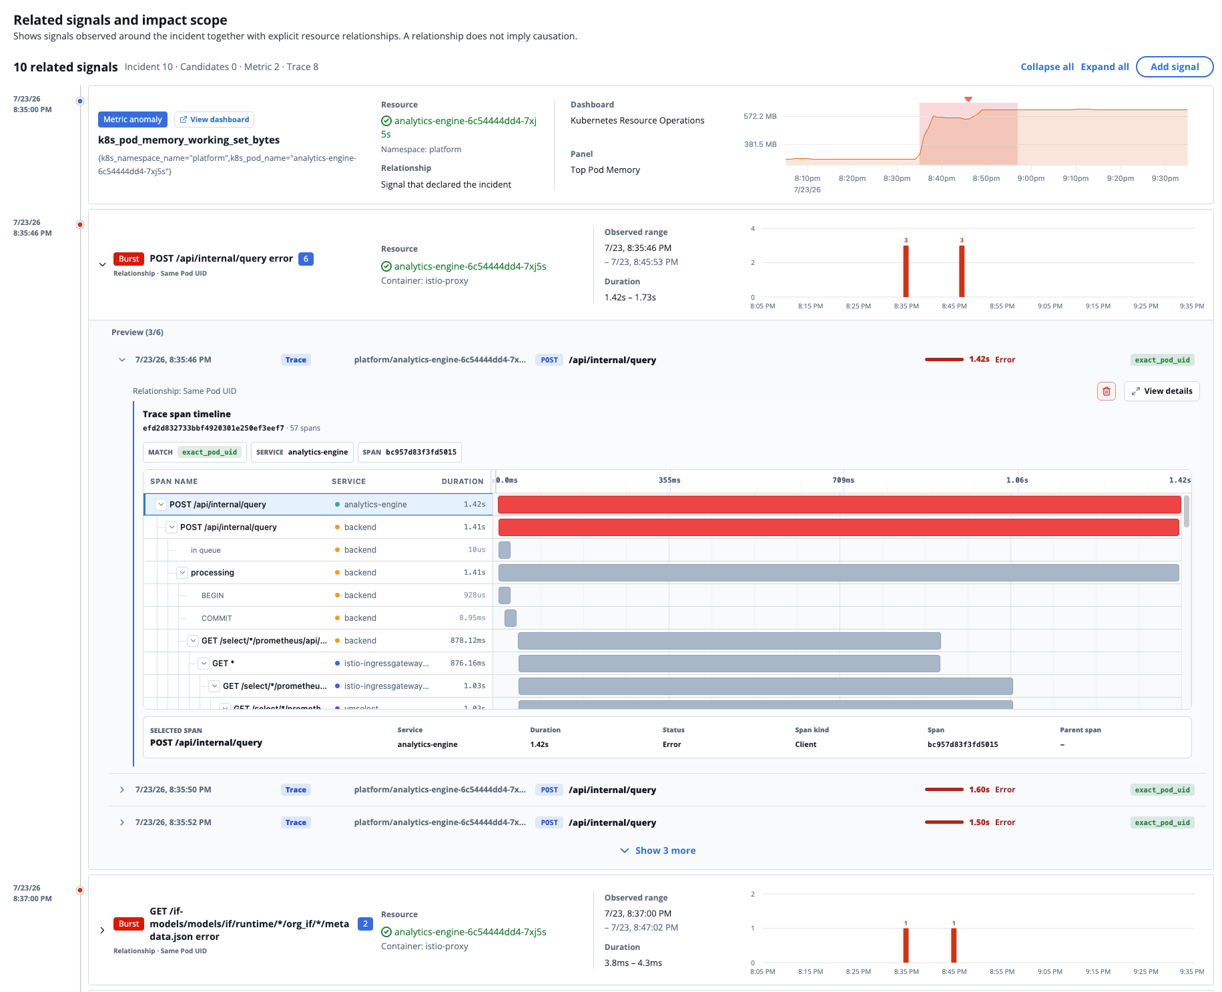The image size is (1222, 992).
Task: Collapse the analytics-engine POST /api/internal/query span
Action: tap(161, 505)
